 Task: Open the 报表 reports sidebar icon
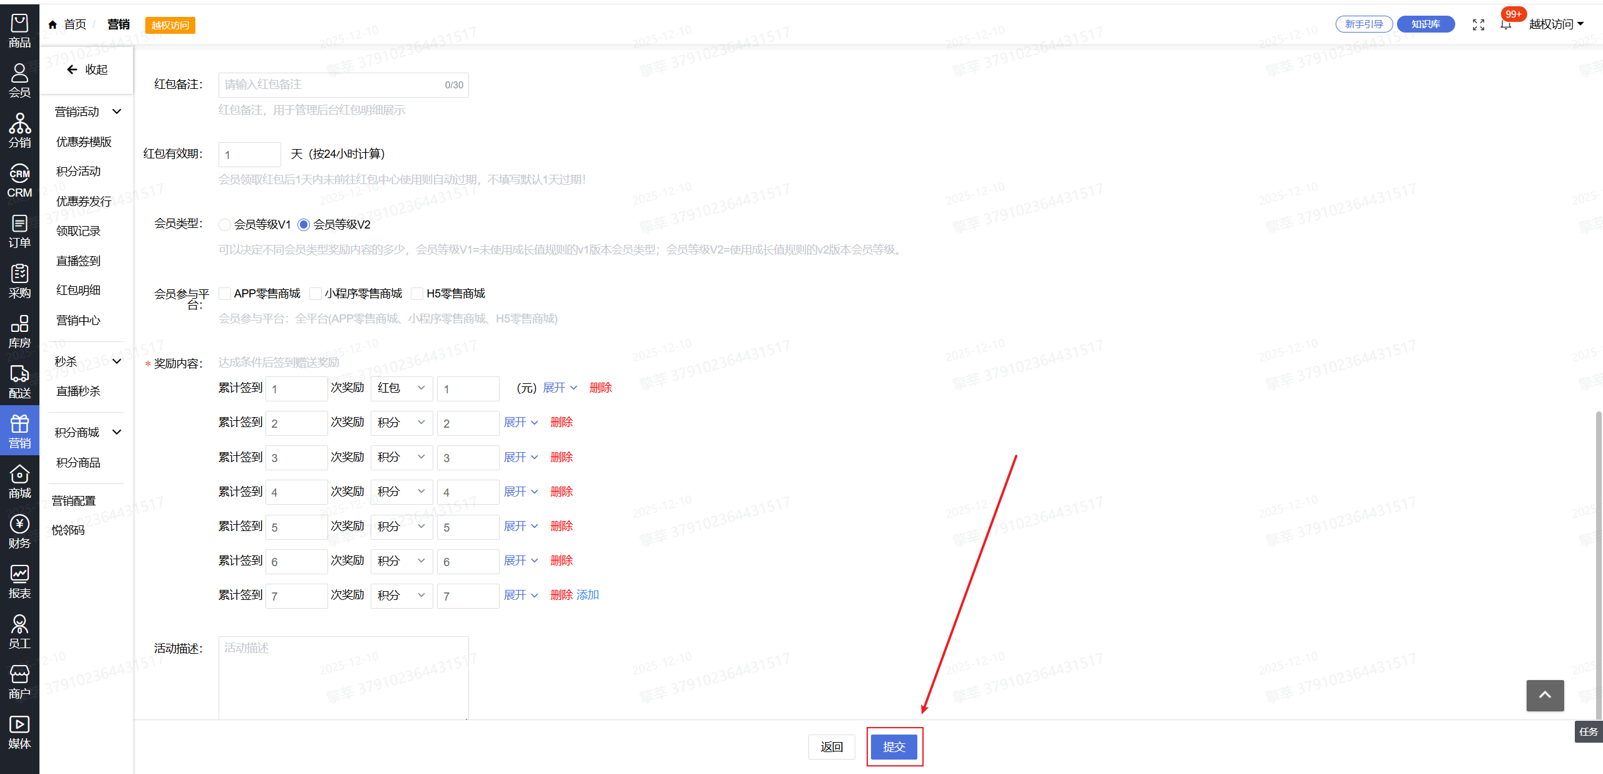coord(19,582)
